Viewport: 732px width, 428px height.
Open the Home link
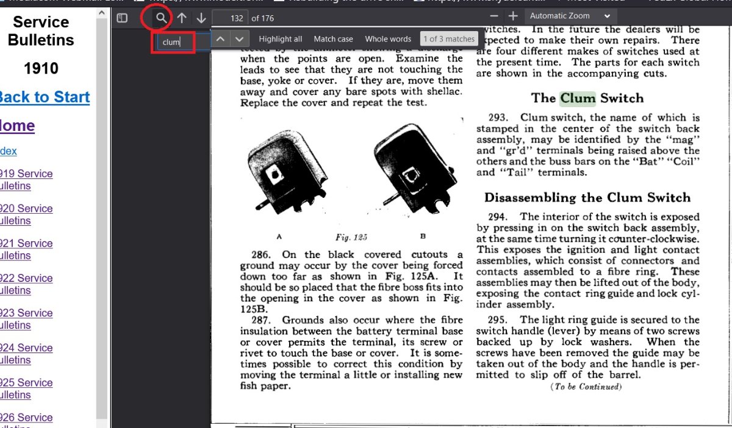(x=17, y=125)
